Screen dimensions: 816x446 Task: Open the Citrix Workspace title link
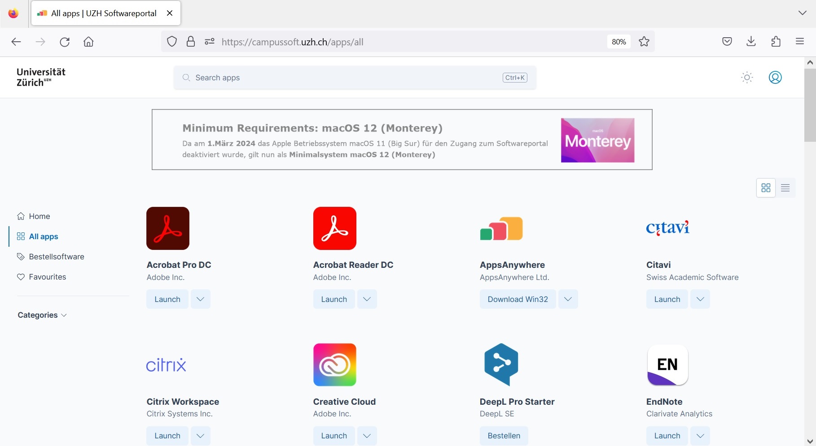pos(183,402)
